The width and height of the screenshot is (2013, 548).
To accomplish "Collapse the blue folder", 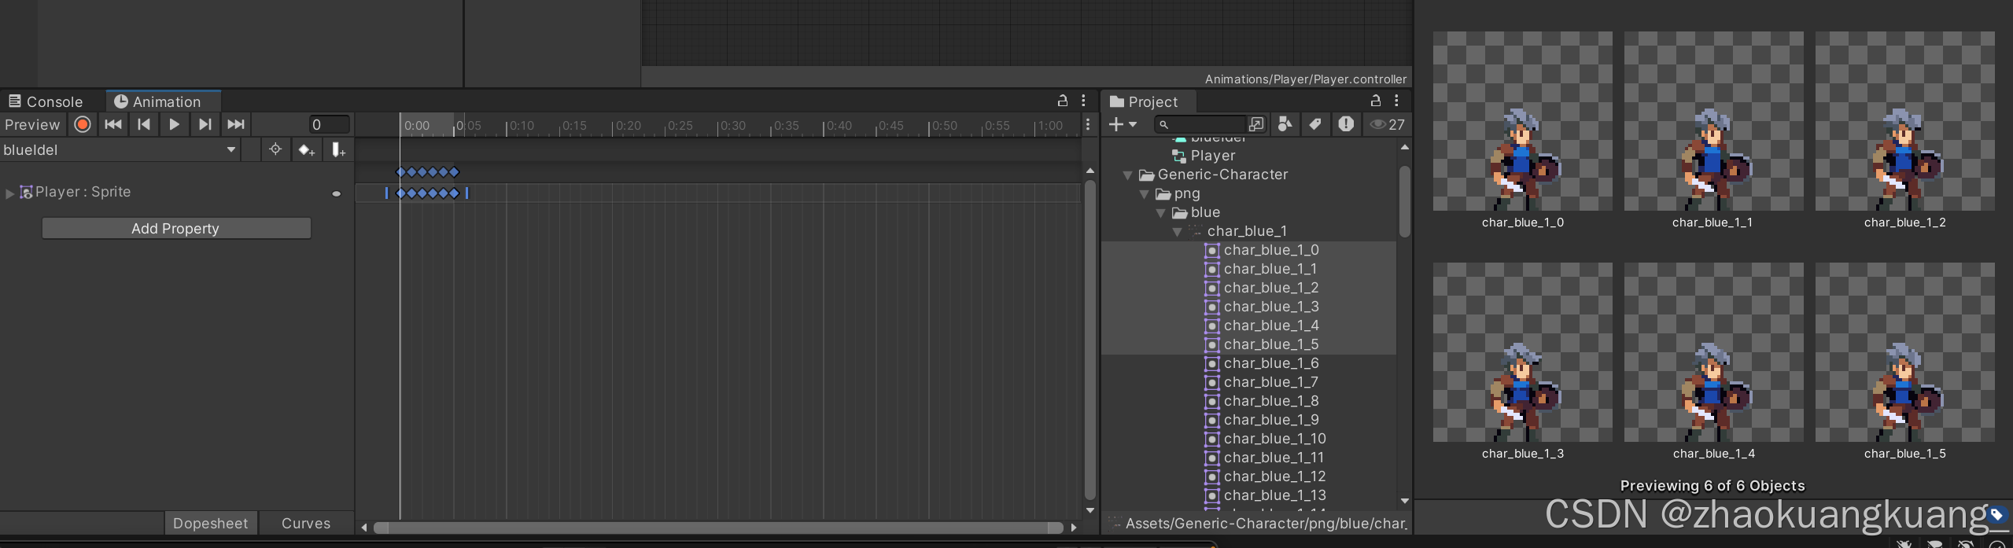I will [1160, 212].
